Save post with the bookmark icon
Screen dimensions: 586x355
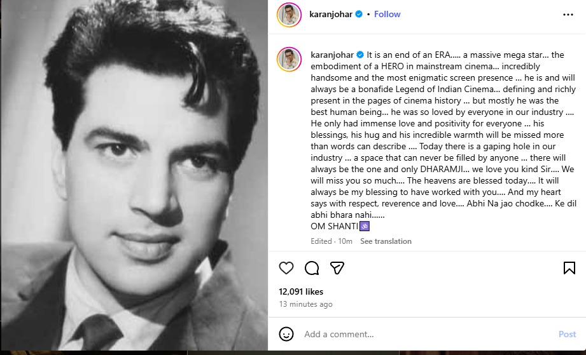point(569,268)
